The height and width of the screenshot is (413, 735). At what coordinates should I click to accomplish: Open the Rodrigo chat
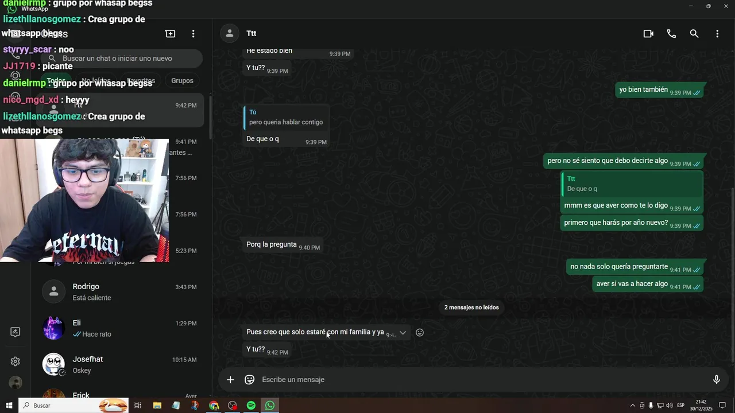tap(119, 292)
